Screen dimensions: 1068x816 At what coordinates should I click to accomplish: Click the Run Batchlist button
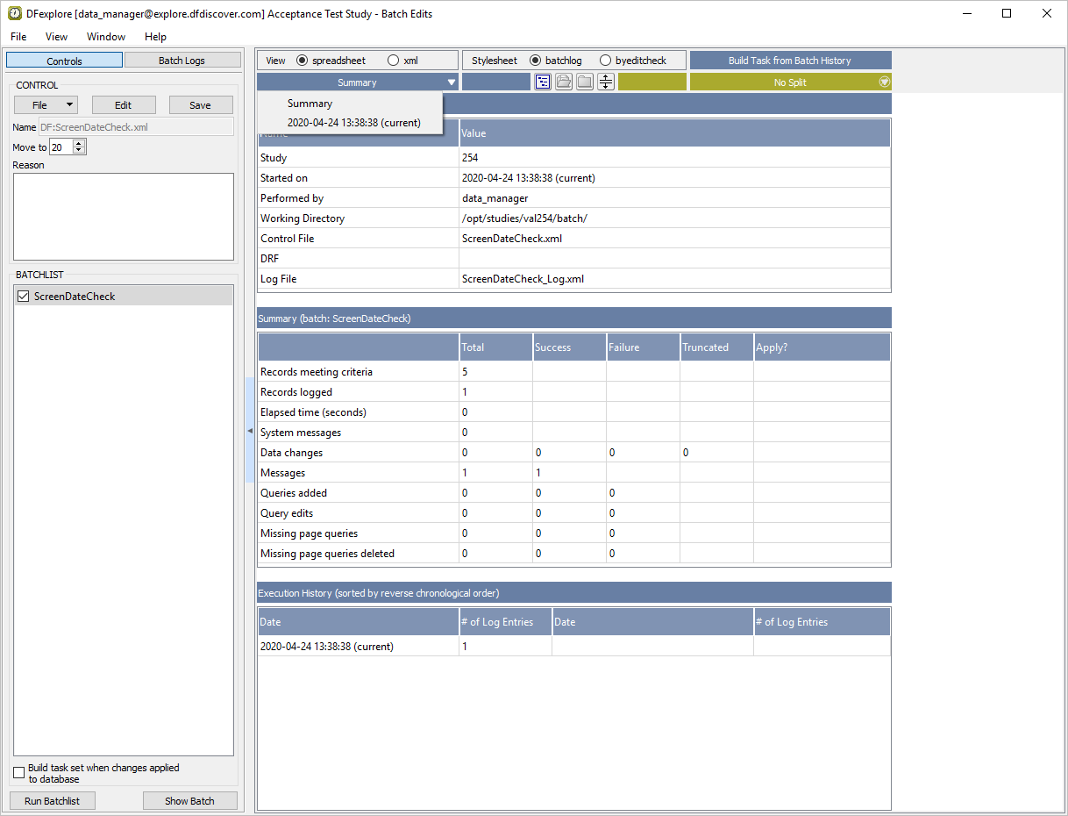pyautogui.click(x=52, y=801)
